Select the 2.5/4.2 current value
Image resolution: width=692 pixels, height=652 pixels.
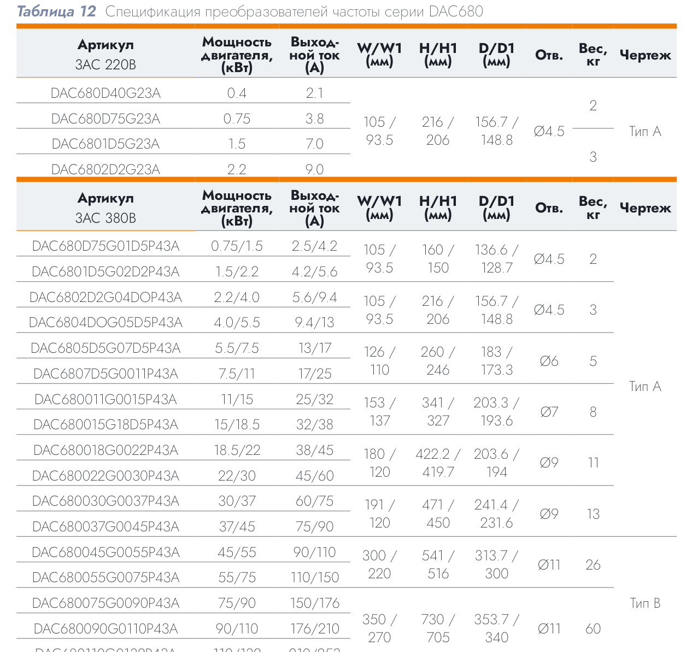click(x=315, y=246)
